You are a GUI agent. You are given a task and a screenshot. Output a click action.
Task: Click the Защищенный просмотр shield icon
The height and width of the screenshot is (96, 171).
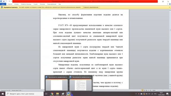[x=2, y=7]
